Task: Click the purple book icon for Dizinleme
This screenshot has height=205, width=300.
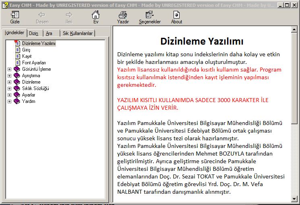Action: pos(17,82)
